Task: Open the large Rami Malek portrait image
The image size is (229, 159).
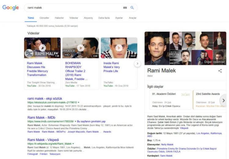Action: point(157,48)
